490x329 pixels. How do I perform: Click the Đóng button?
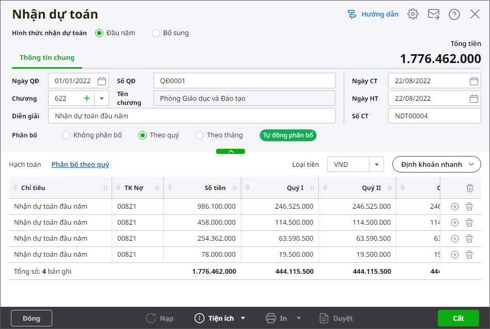31,318
